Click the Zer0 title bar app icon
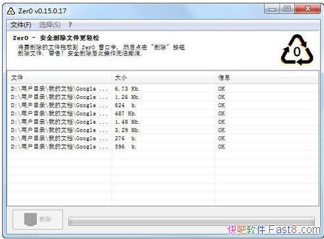 (x=11, y=11)
